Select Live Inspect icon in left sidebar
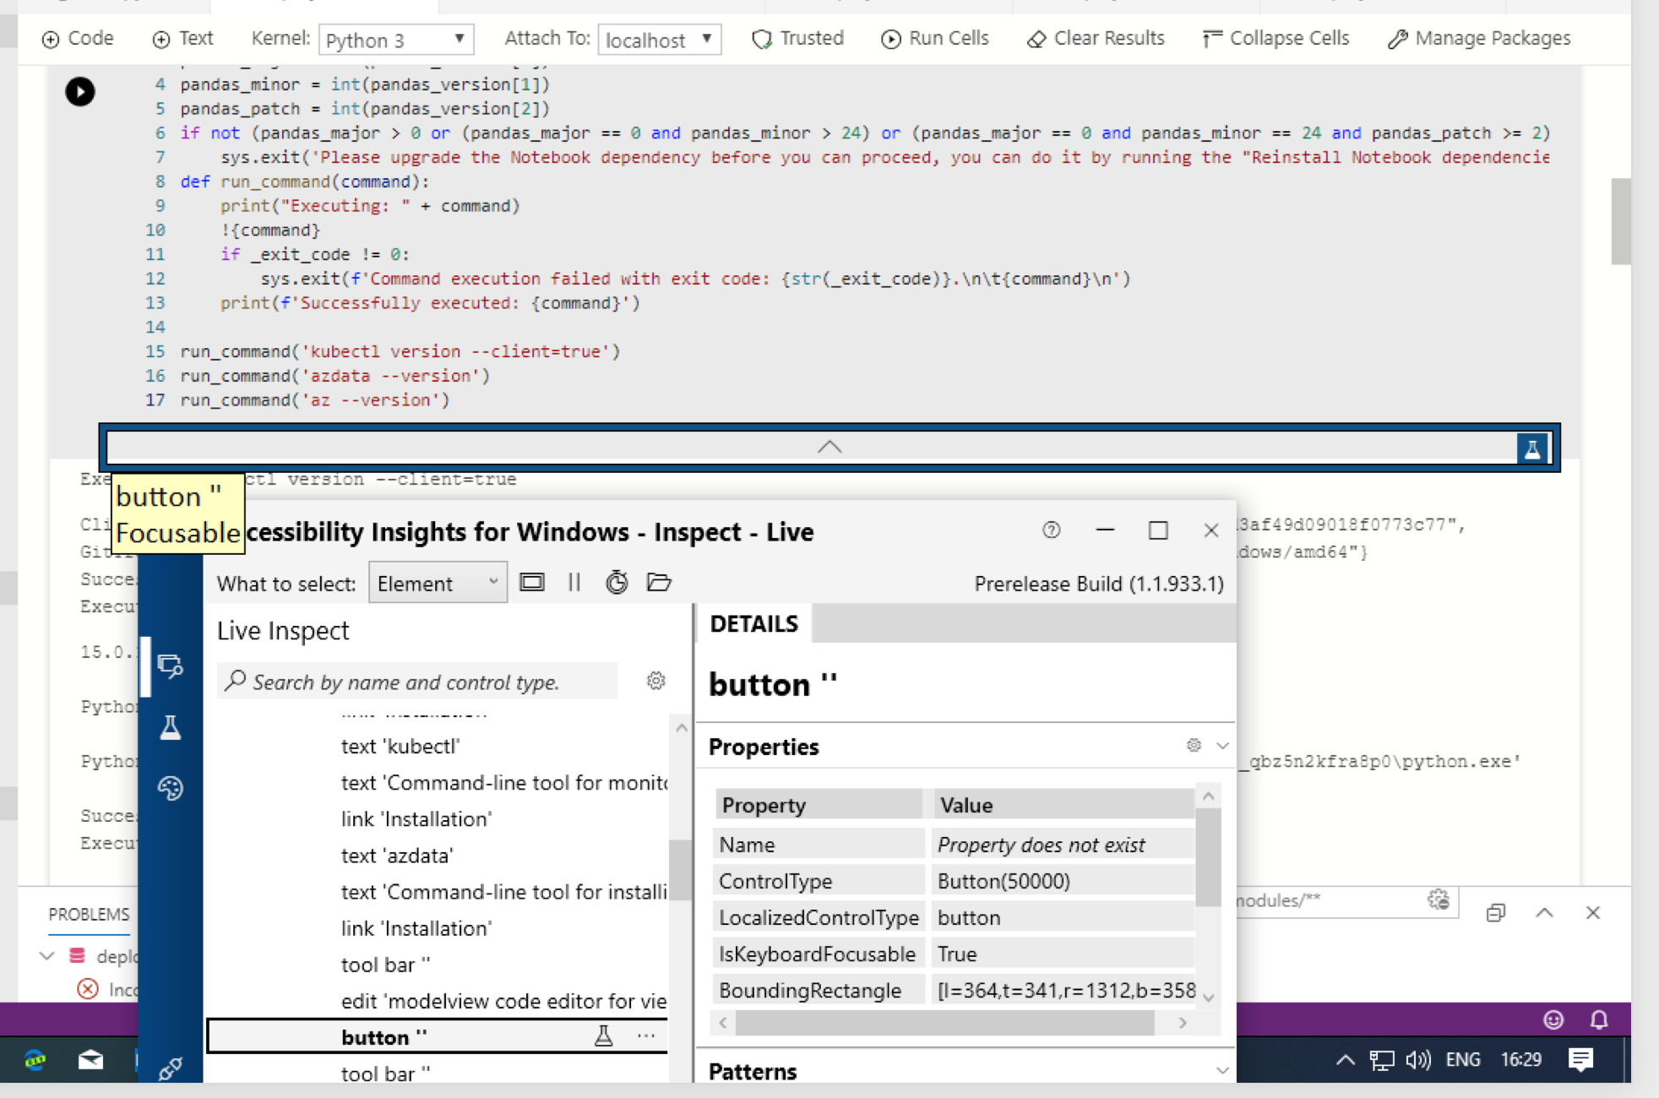Viewport: 1659px width, 1098px height. tap(170, 666)
